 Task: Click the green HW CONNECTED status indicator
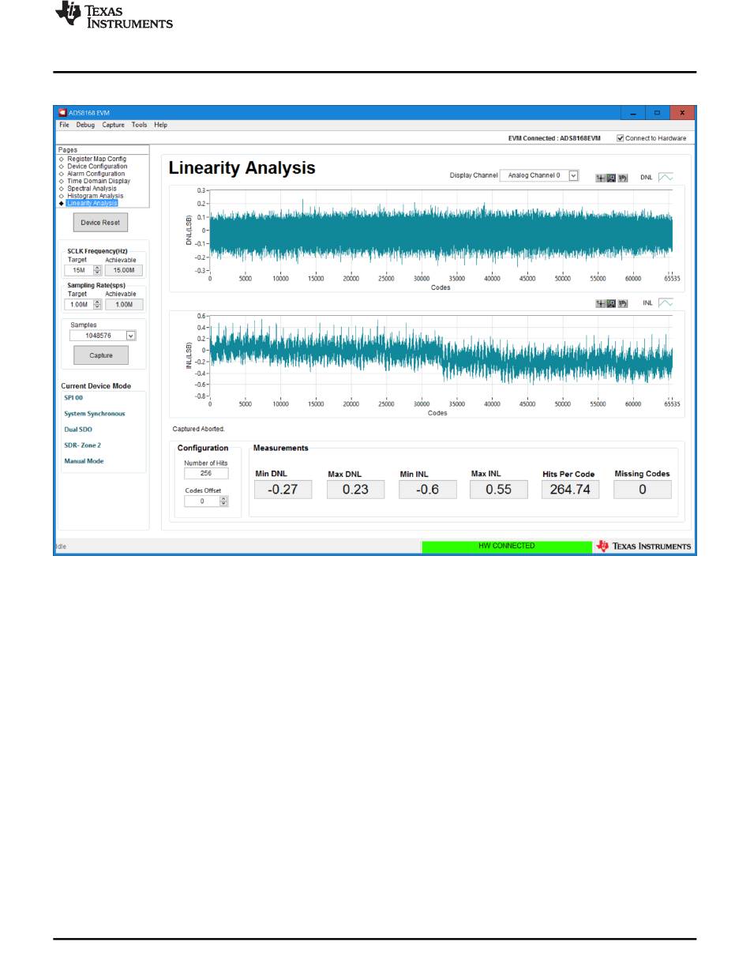click(507, 546)
